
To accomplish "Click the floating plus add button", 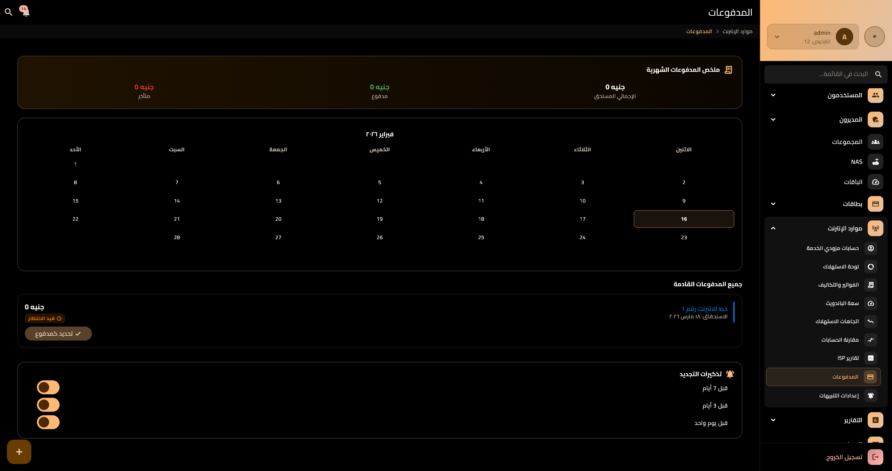I will (x=19, y=452).
